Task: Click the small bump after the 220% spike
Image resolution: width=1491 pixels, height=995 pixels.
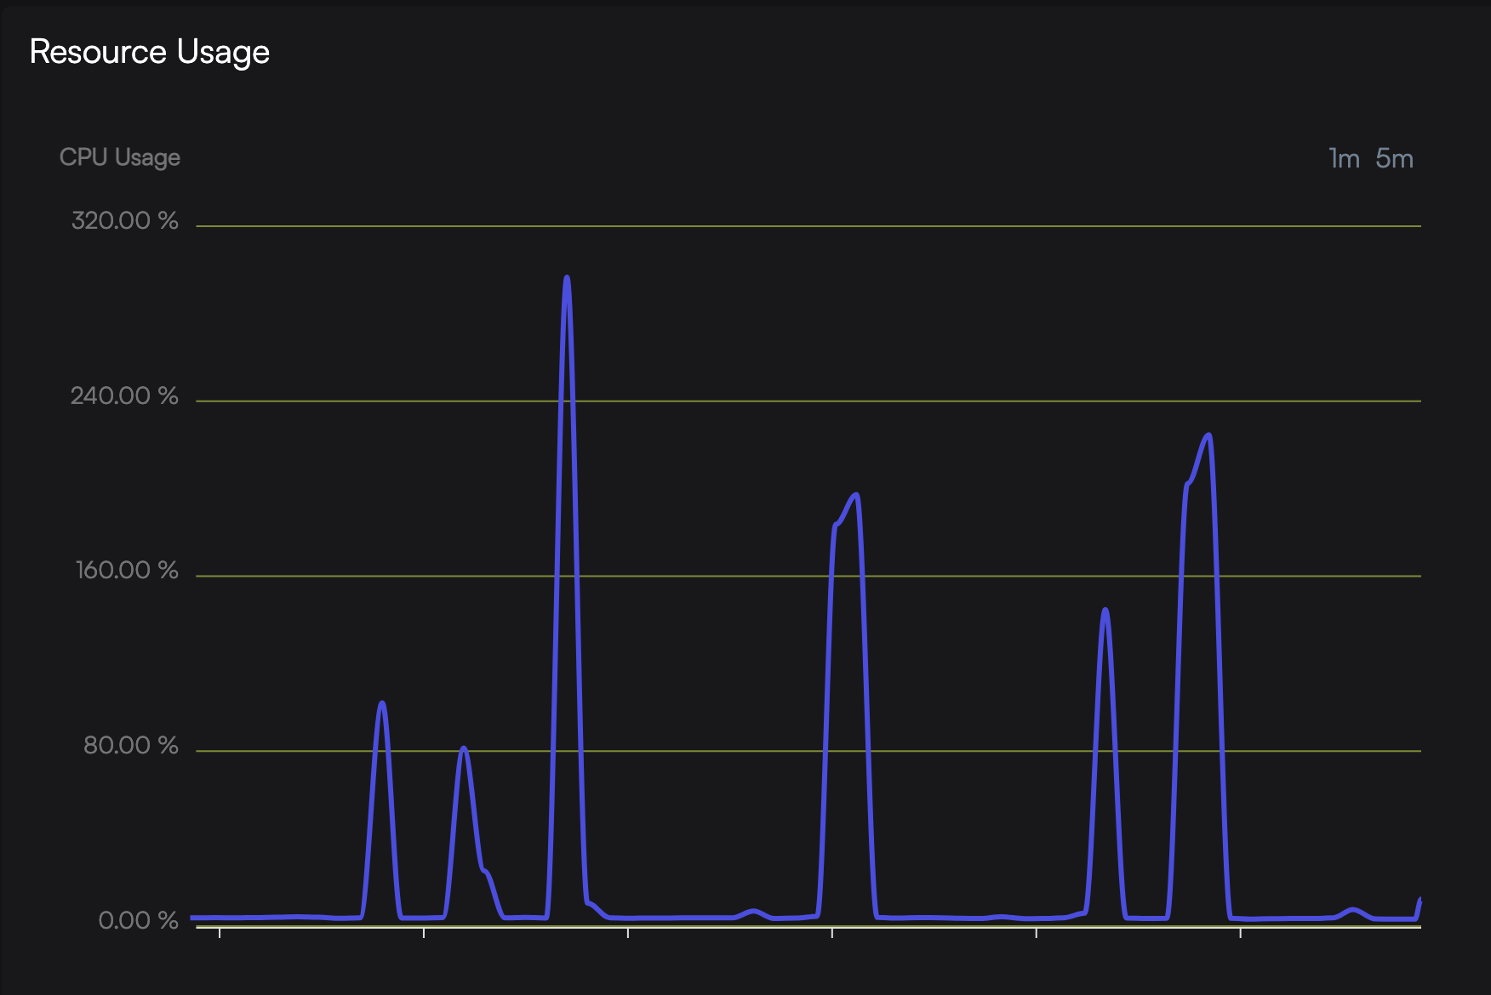Action: point(1353,910)
